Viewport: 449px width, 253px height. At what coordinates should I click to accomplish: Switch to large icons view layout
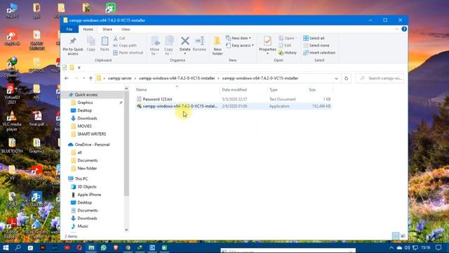pos(403,236)
